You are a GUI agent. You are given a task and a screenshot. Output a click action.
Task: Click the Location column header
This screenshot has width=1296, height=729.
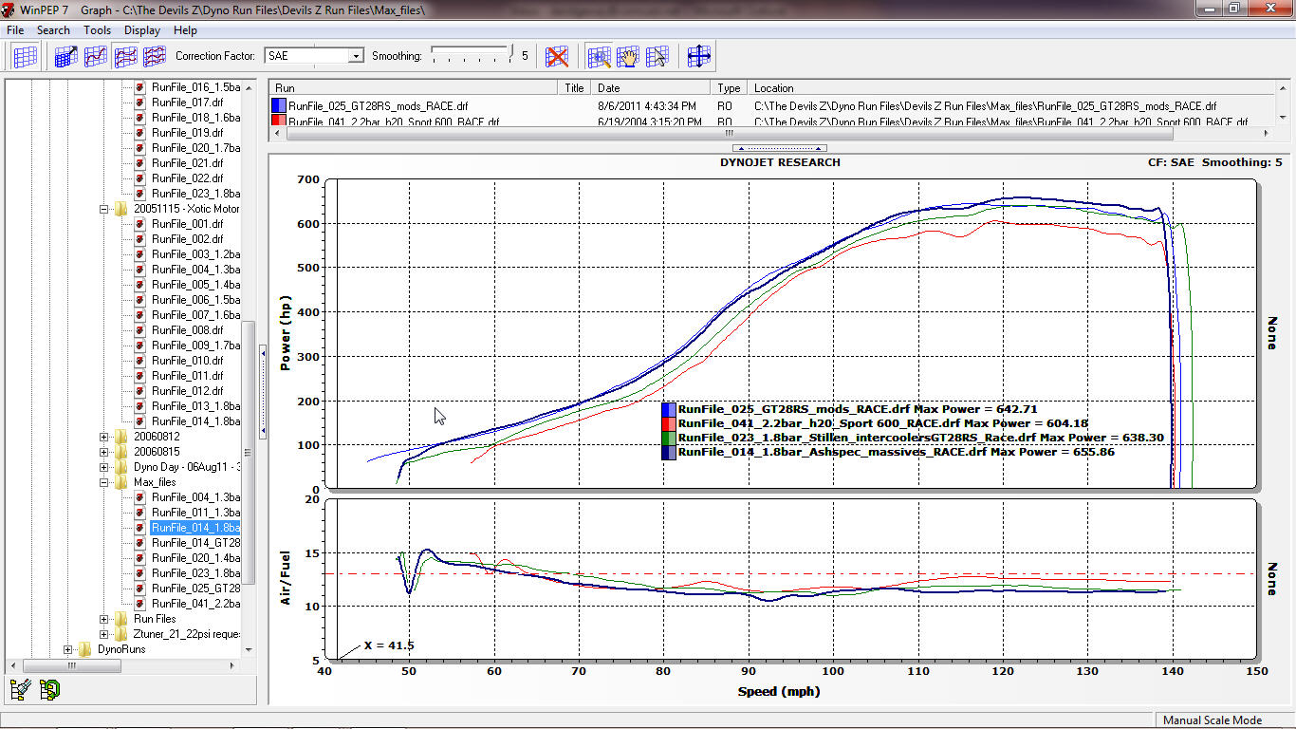(x=773, y=88)
